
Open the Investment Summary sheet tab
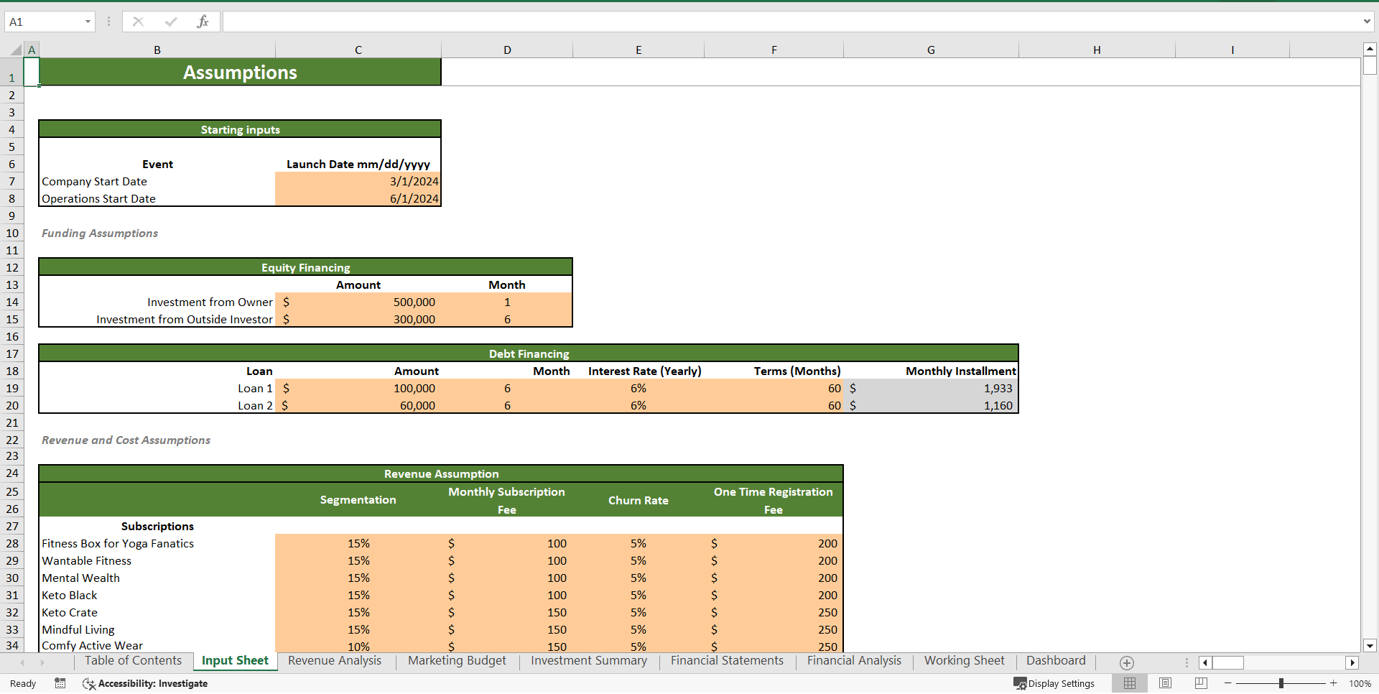(589, 661)
